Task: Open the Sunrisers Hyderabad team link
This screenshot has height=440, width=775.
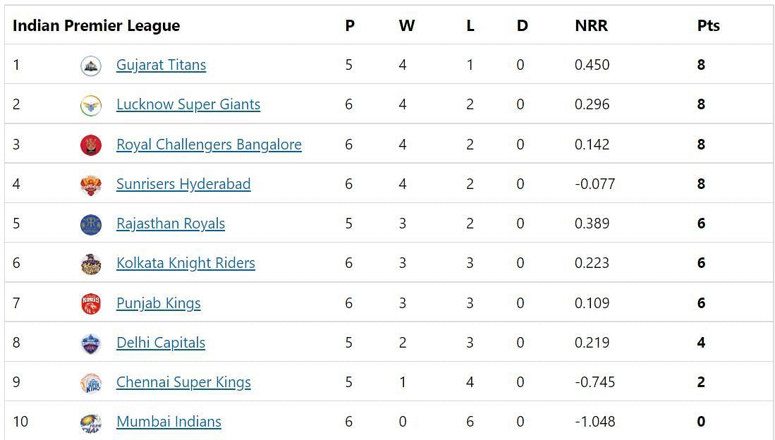Action: click(x=183, y=185)
